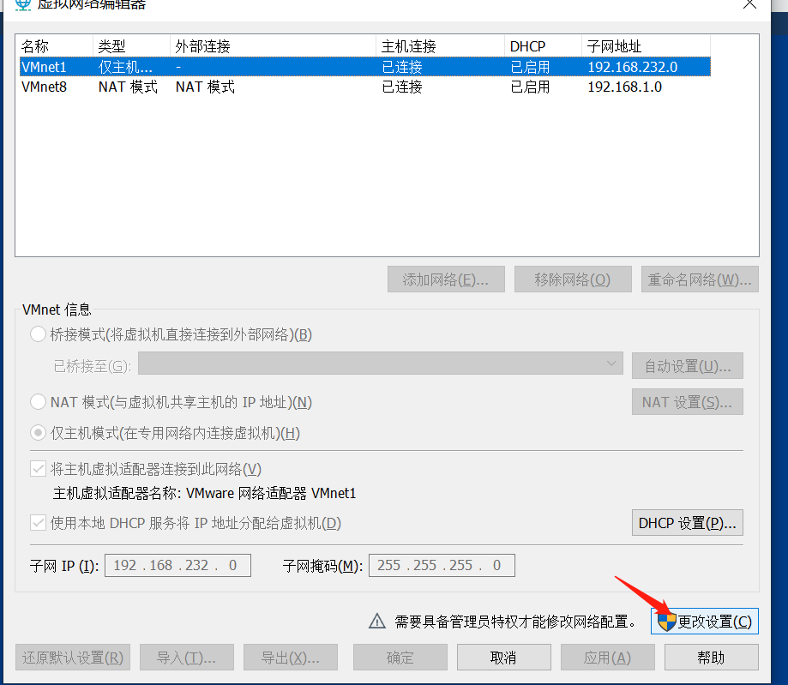The width and height of the screenshot is (788, 685).
Task: Click 移除网络(O) button
Action: [573, 279]
